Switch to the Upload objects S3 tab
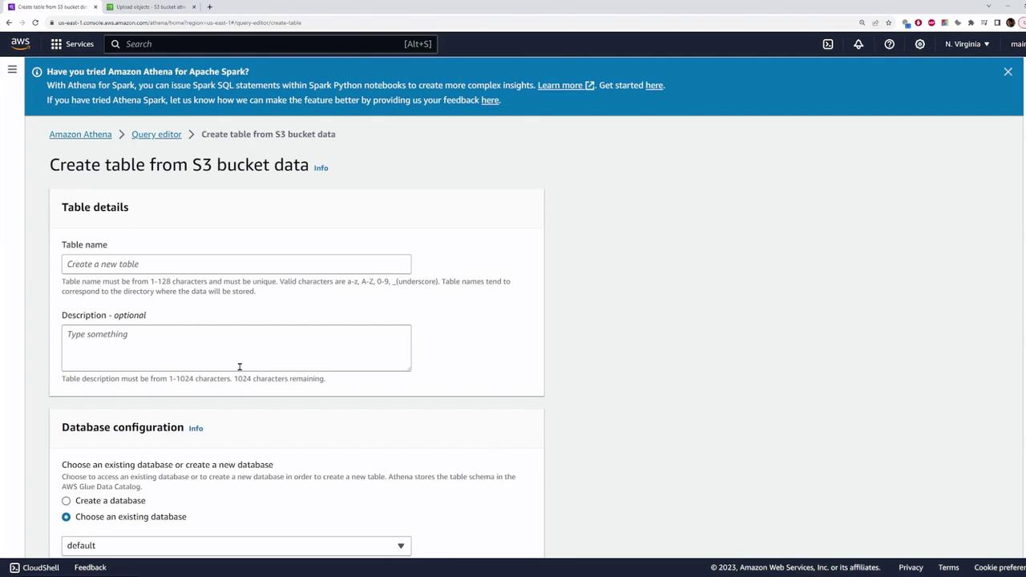Screen dimensions: 1026x577 150,7
